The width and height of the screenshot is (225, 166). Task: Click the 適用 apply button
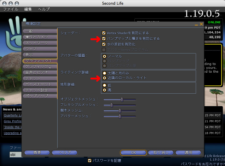(x=188, y=152)
